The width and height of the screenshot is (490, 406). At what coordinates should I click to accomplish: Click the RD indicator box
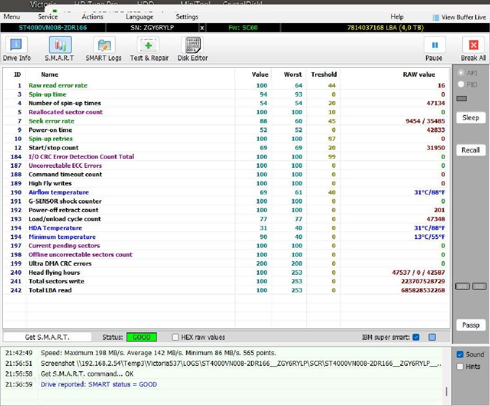479,286
